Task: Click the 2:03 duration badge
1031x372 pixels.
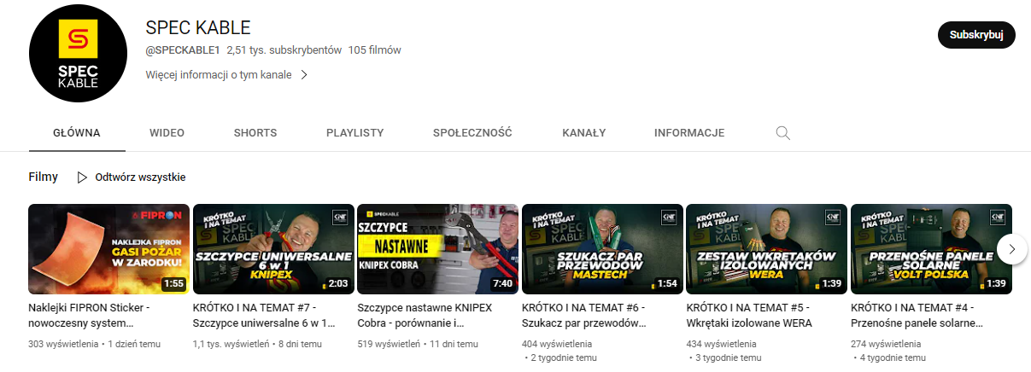Action: pyautogui.click(x=338, y=283)
